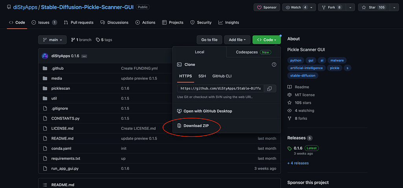The height and width of the screenshot is (188, 403).
Task: Expand the Star lists dropdown arrow
Action: point(394,7)
